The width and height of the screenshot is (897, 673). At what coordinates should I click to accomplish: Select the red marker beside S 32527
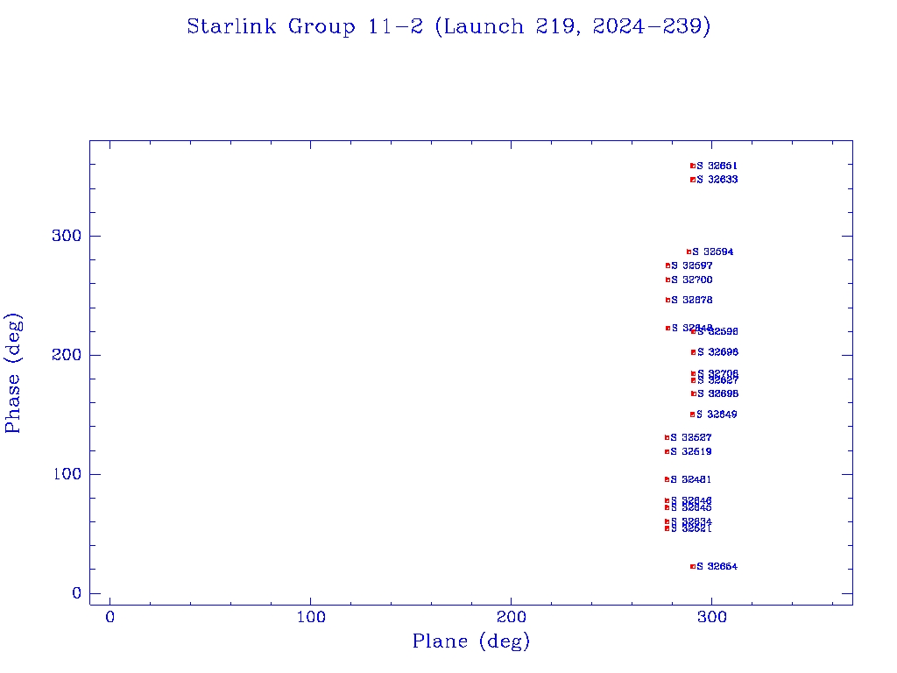pos(667,437)
